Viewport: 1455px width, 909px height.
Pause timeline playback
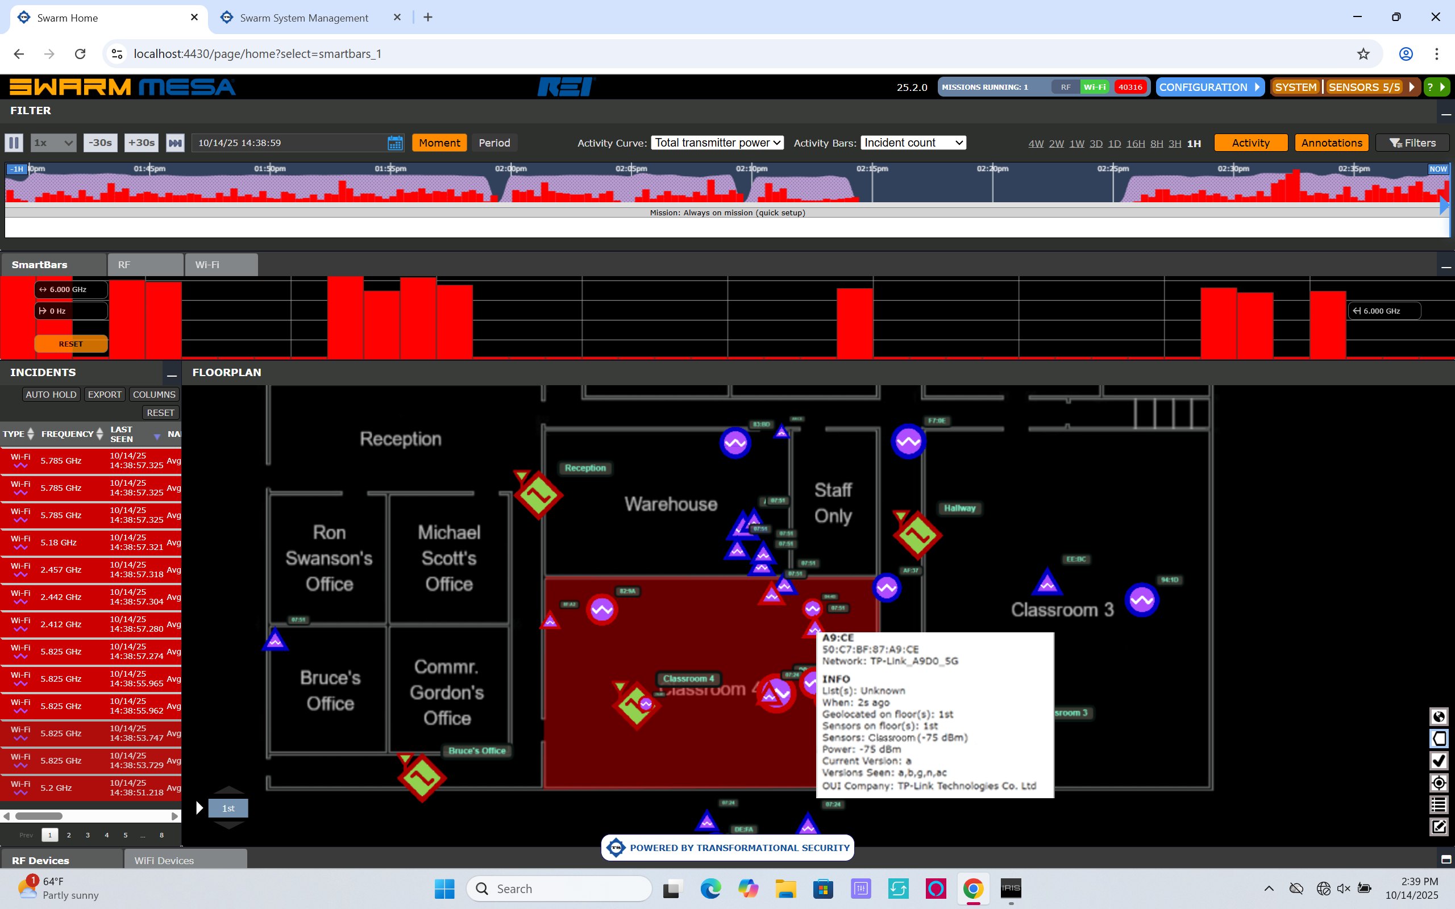(x=14, y=143)
